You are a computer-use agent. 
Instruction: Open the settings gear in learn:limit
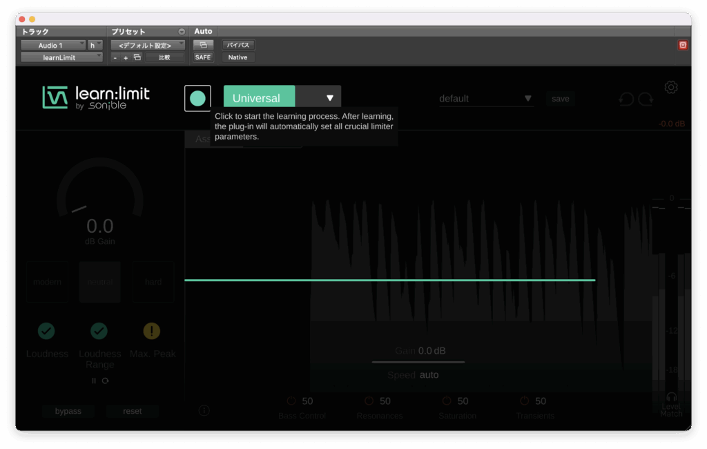(671, 87)
